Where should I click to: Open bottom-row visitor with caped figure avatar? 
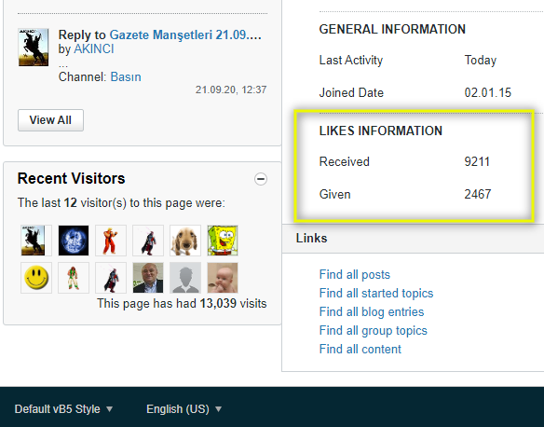111,278
